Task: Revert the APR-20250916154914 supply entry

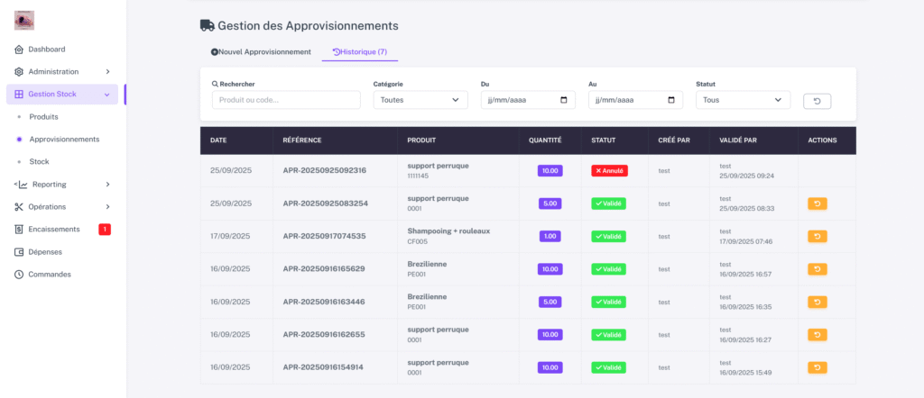Action: click(x=817, y=367)
